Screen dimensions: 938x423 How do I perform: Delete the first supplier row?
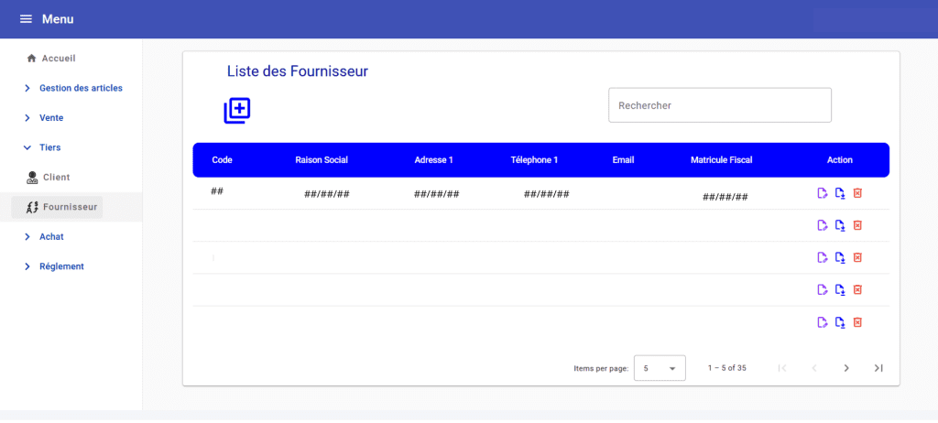click(857, 193)
